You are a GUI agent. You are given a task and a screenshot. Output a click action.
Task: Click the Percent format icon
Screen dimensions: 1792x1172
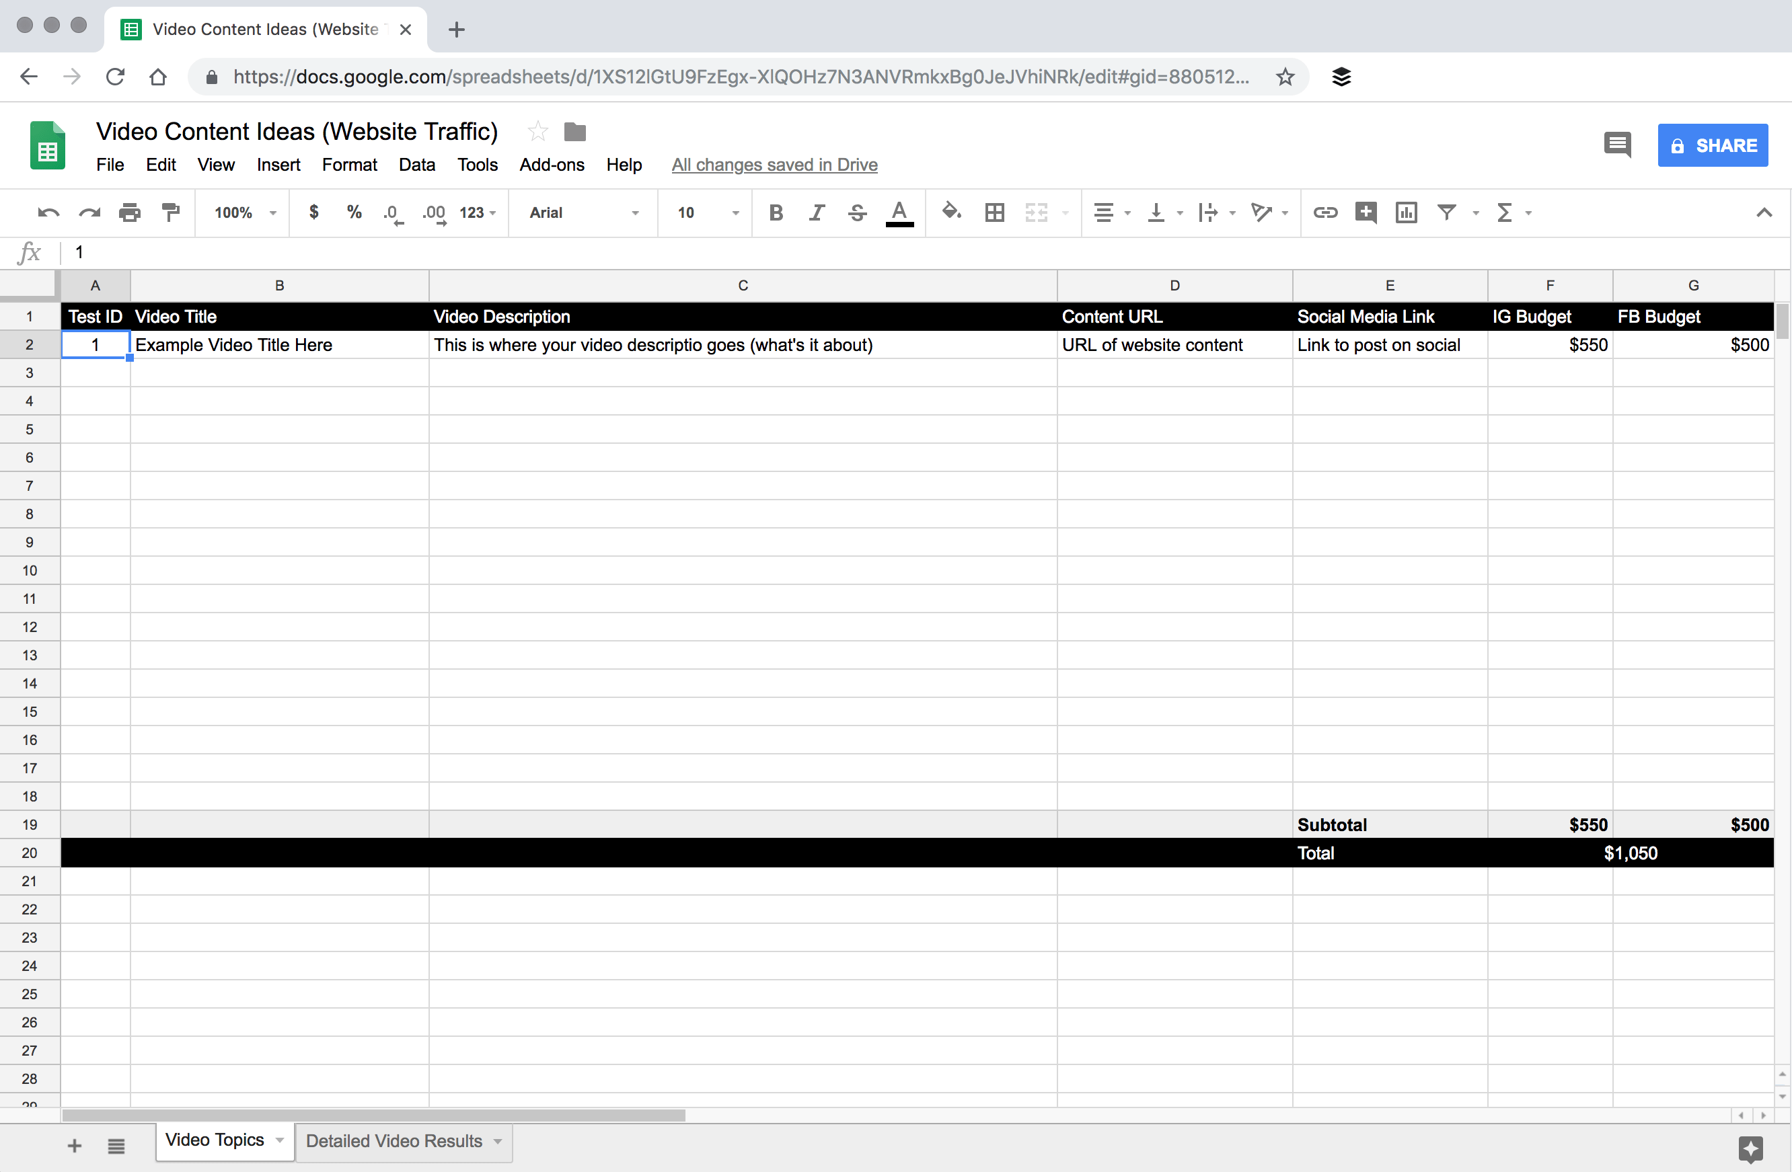(354, 212)
